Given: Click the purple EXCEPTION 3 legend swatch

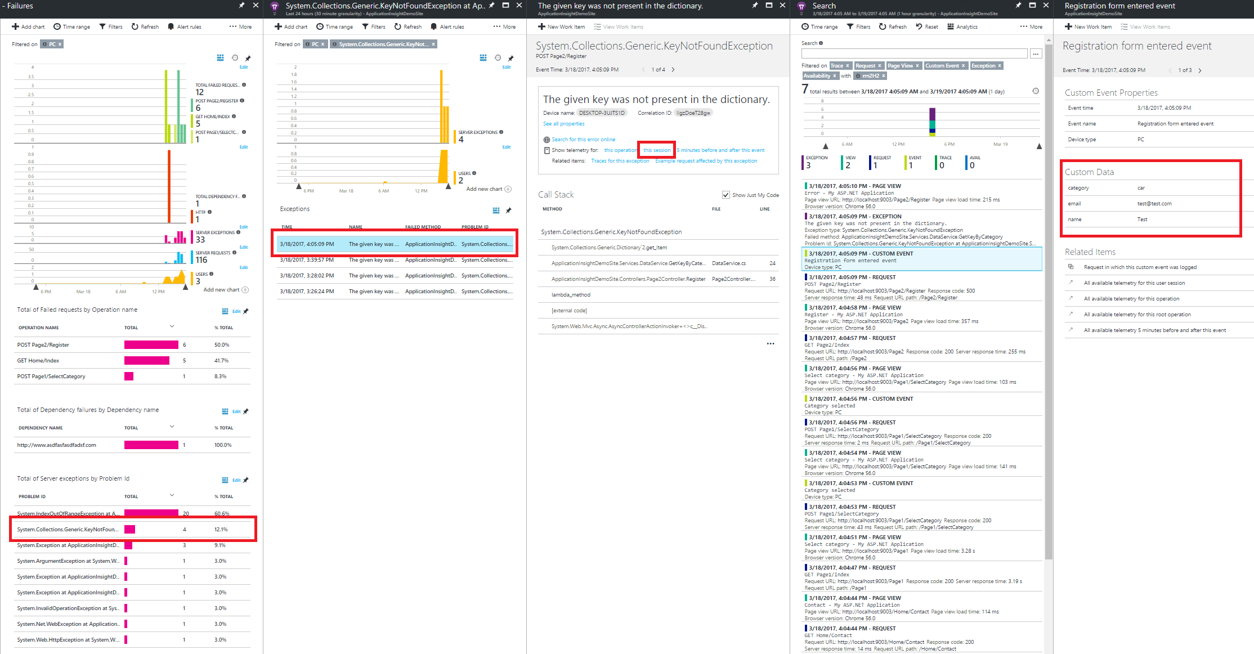Looking at the screenshot, I should point(803,162).
